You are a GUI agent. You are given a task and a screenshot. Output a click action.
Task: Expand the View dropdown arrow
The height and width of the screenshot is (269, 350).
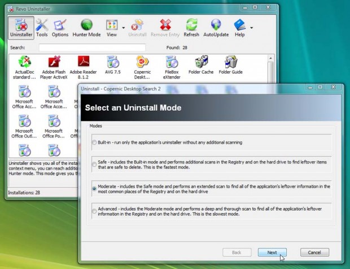124,28
